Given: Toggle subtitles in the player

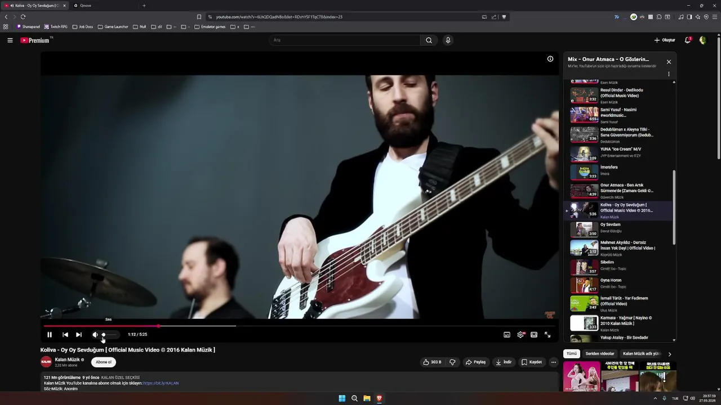Looking at the screenshot, I should point(507,335).
